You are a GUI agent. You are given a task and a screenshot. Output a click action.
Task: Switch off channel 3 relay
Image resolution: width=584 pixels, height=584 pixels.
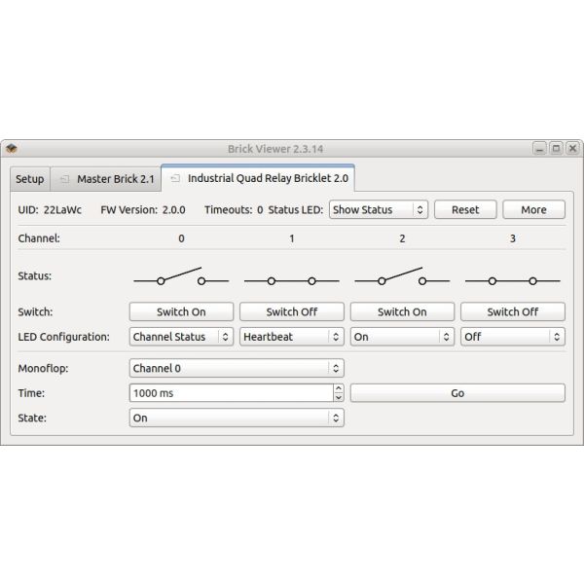click(513, 311)
